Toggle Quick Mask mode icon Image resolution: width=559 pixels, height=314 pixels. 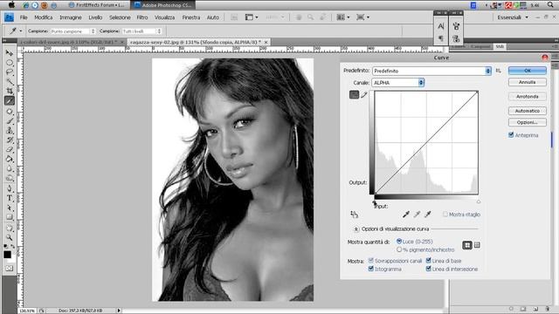pos(10,269)
